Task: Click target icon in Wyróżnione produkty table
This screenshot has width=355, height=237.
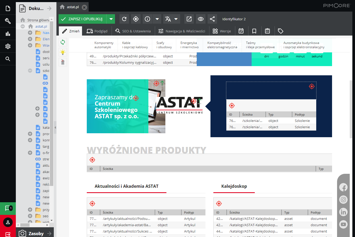Action: click(x=92, y=160)
